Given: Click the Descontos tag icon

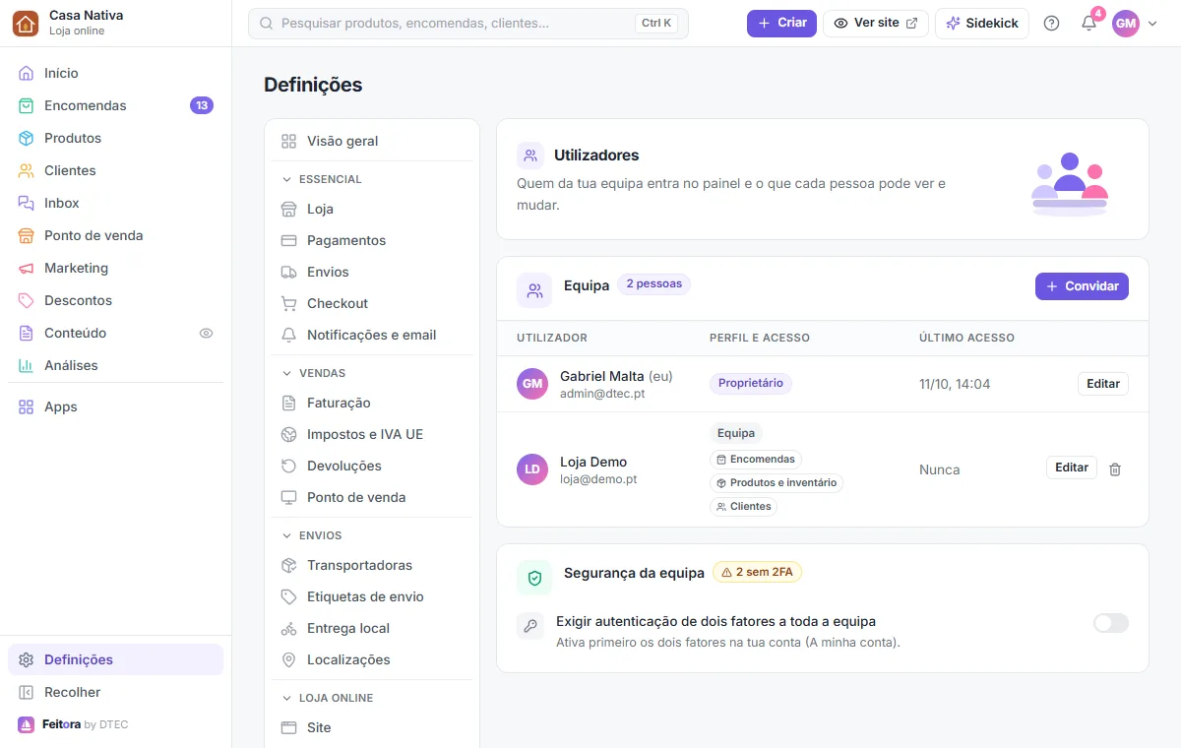Looking at the screenshot, I should click(26, 300).
